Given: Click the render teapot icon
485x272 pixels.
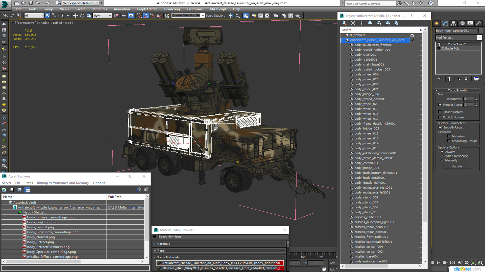Looking at the screenshot, I should (x=298, y=16).
